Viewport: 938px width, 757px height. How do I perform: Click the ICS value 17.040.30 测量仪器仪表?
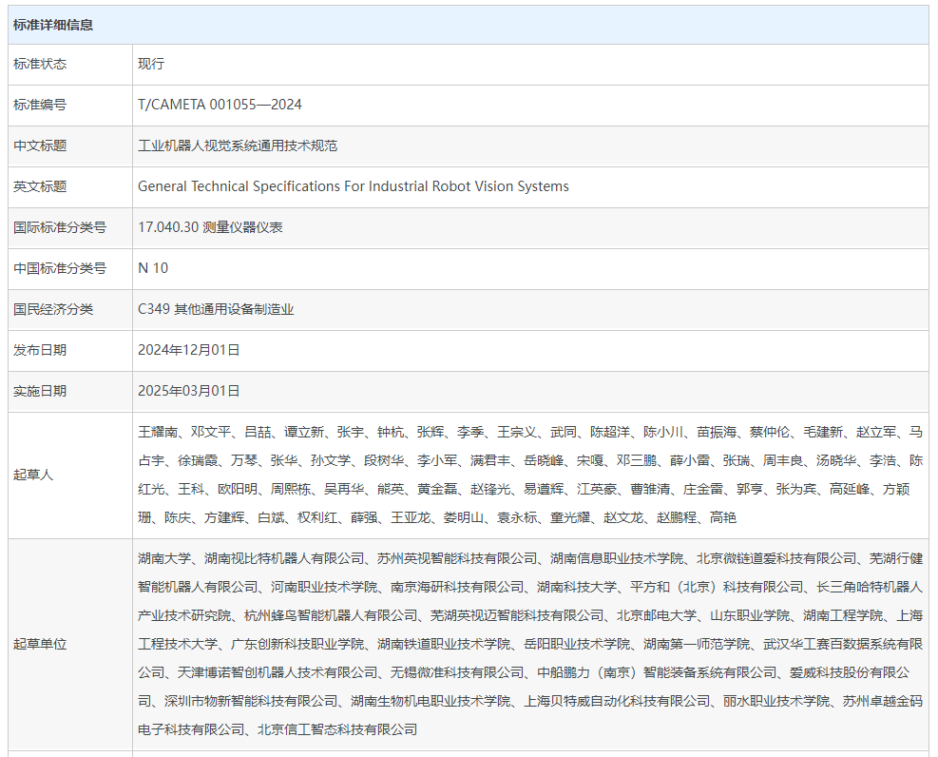point(210,228)
